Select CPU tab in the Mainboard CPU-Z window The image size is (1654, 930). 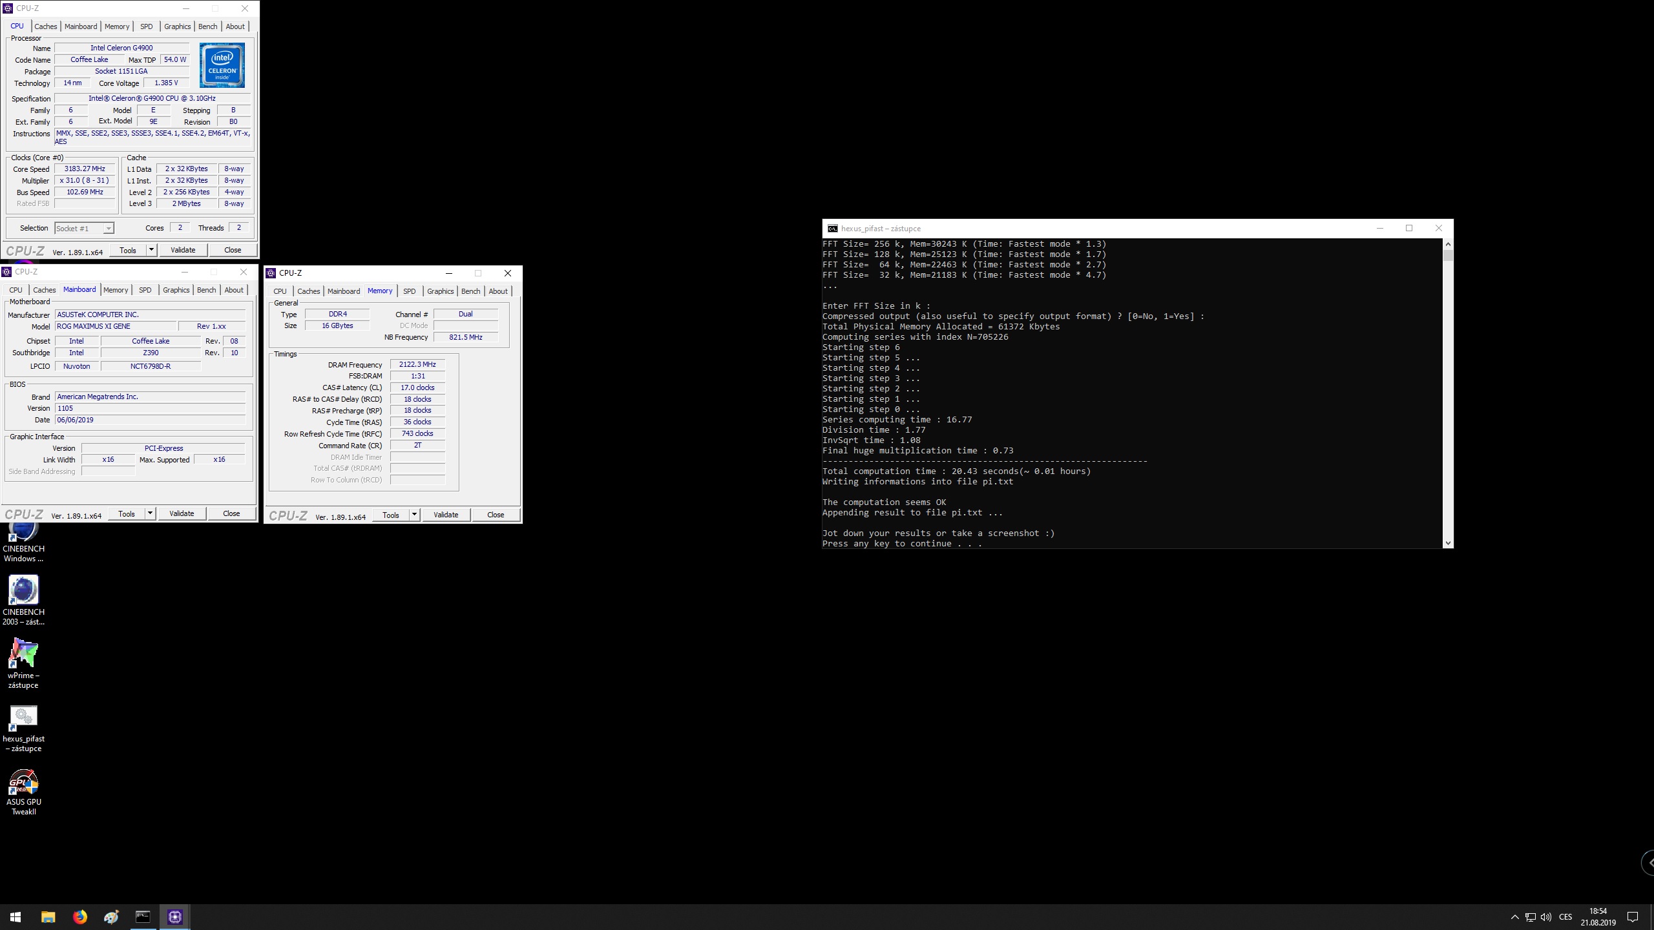click(16, 290)
